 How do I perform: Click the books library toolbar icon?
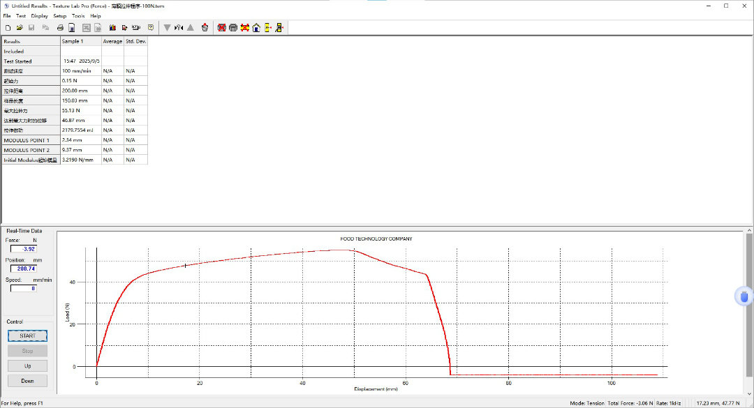coord(112,28)
